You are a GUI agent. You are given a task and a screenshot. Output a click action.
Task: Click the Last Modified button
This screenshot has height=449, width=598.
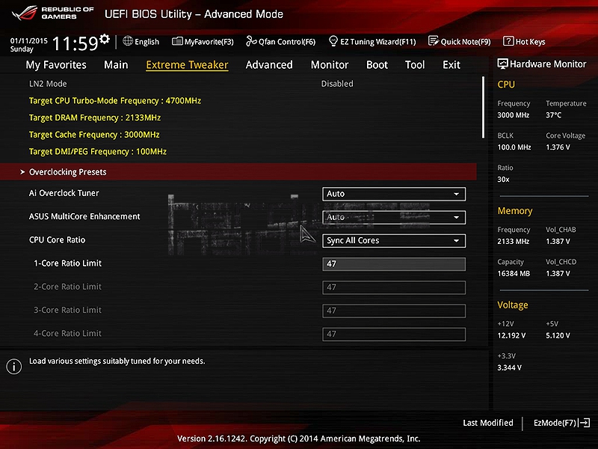click(487, 423)
